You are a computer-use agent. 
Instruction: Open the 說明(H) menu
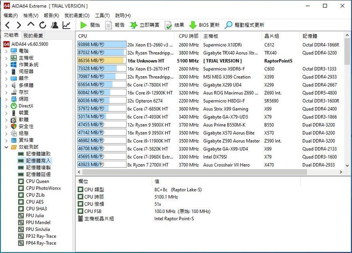[x=123, y=16]
